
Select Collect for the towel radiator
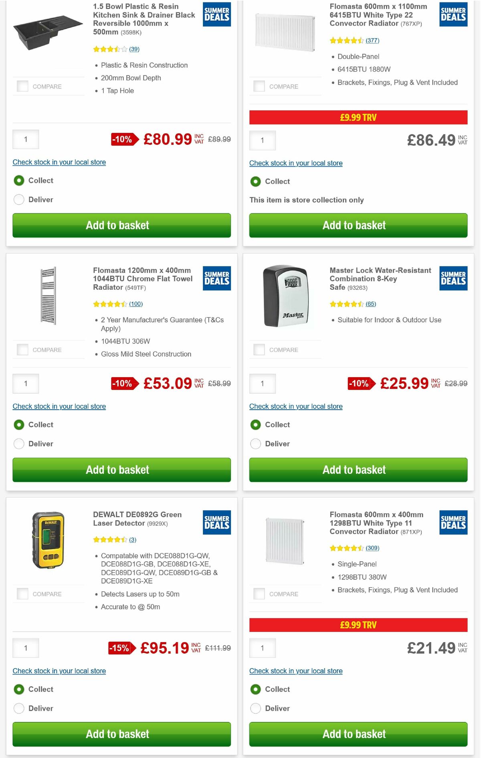tap(19, 425)
